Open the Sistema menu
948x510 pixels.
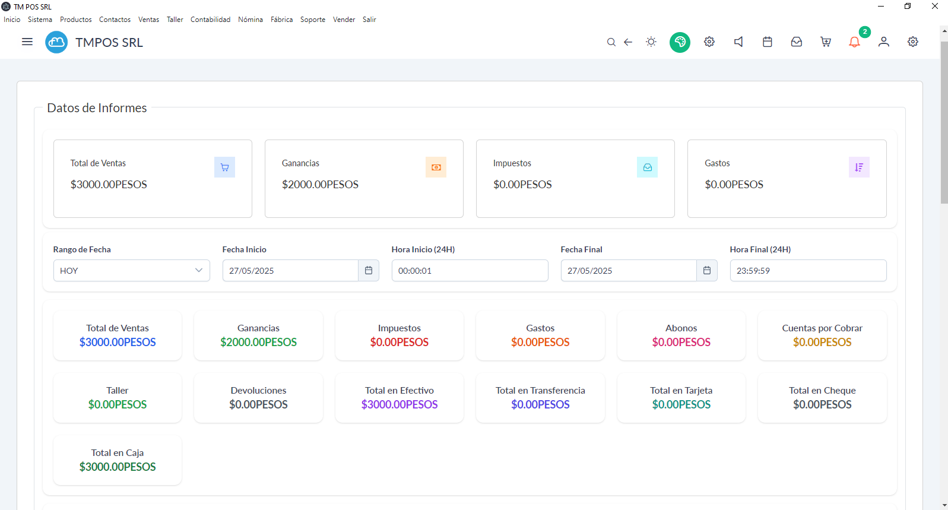(40, 20)
